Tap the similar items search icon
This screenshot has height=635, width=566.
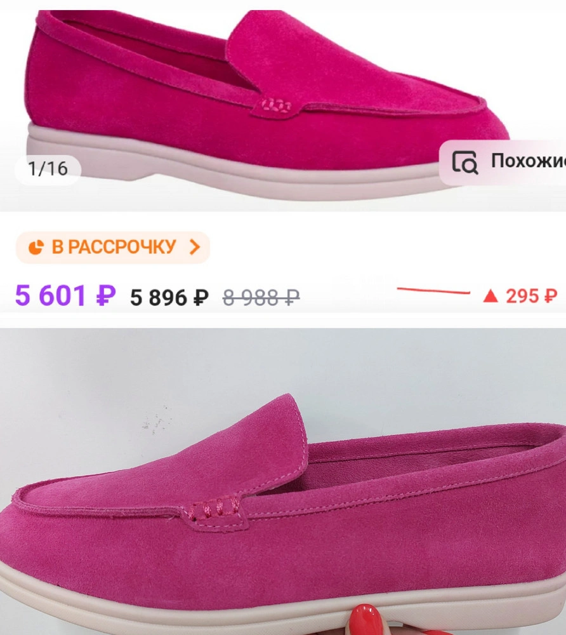click(x=464, y=162)
